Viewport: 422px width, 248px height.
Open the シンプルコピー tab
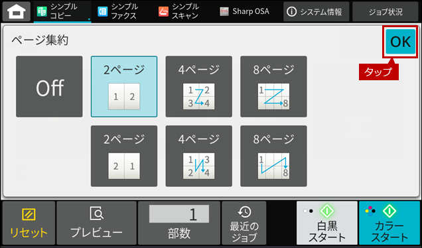[x=62, y=12]
